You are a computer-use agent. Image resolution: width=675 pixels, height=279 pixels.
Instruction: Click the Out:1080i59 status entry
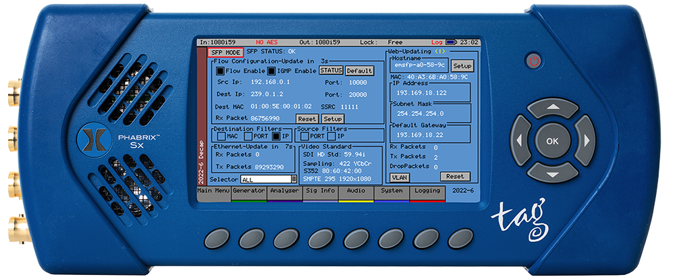click(320, 42)
